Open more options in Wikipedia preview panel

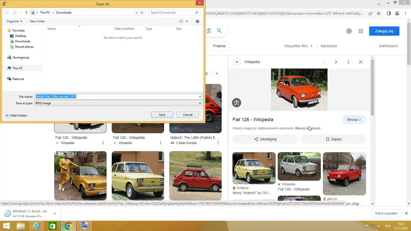click(348, 62)
